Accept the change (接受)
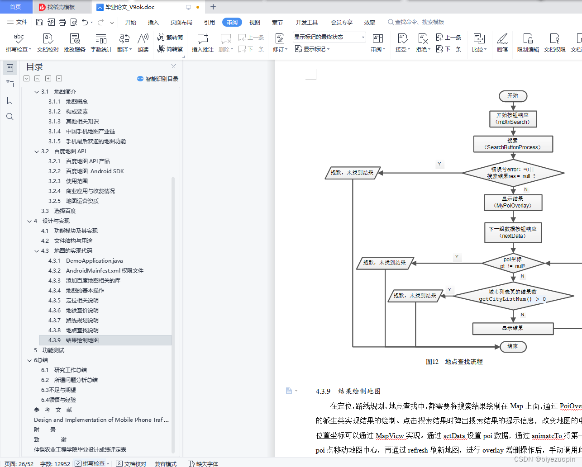Viewport: 582px width, 467px height. [x=402, y=43]
